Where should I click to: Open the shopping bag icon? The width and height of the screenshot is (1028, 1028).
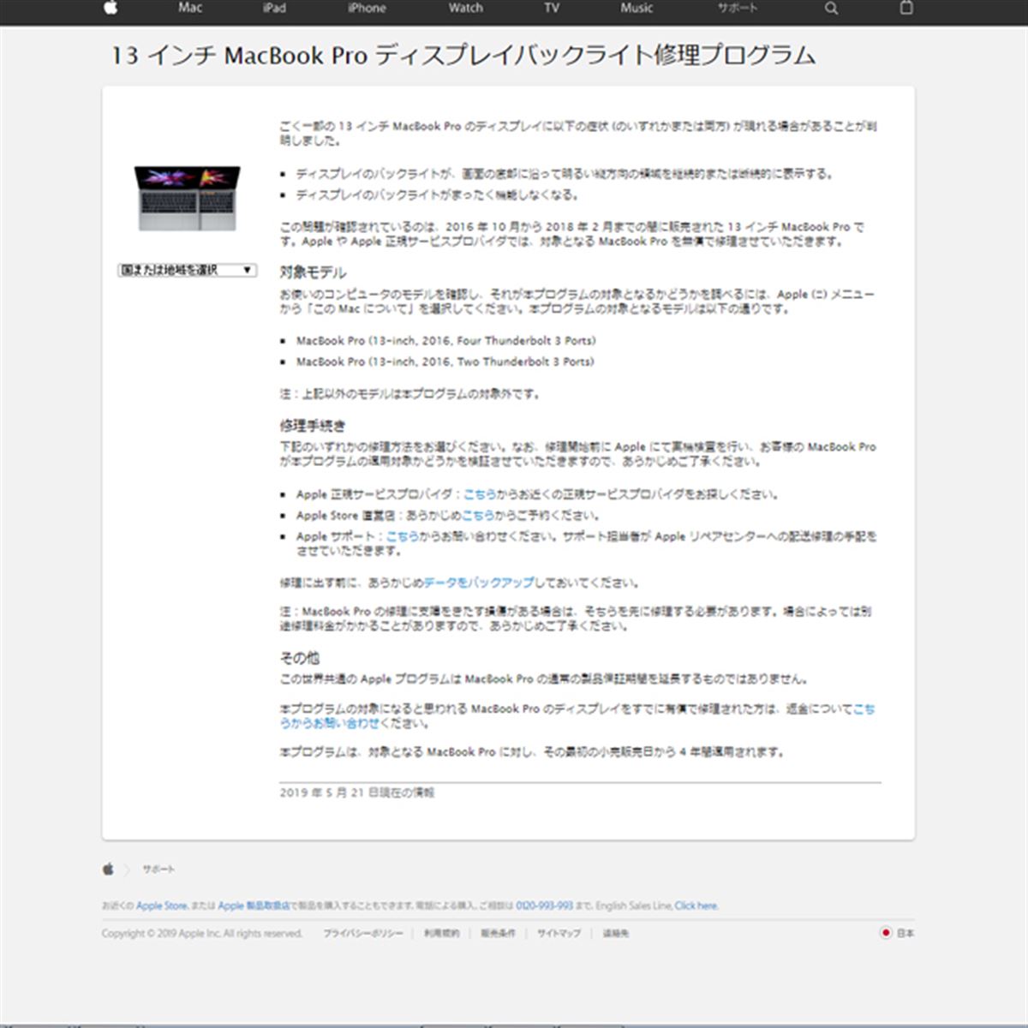click(906, 8)
